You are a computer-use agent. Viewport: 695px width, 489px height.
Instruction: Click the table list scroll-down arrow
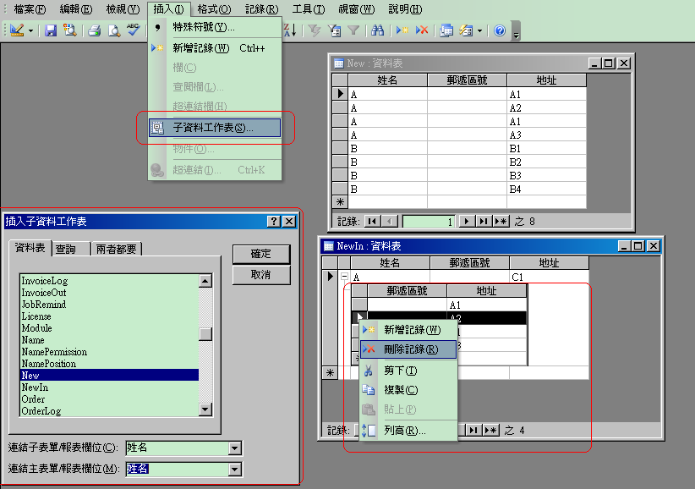pyautogui.click(x=205, y=409)
